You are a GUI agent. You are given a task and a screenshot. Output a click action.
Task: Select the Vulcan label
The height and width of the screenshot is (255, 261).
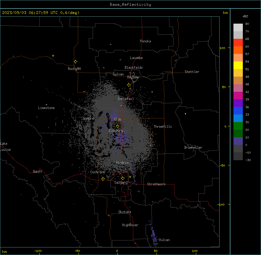pos(164,240)
